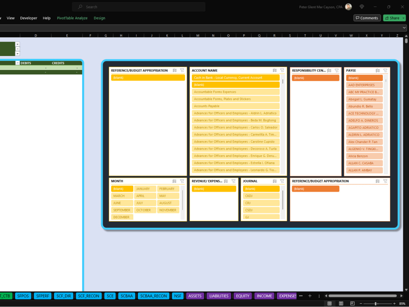Open third pivot filter dropdown in green box
The width and height of the screenshot is (409, 307).
pyautogui.click(x=18, y=54)
